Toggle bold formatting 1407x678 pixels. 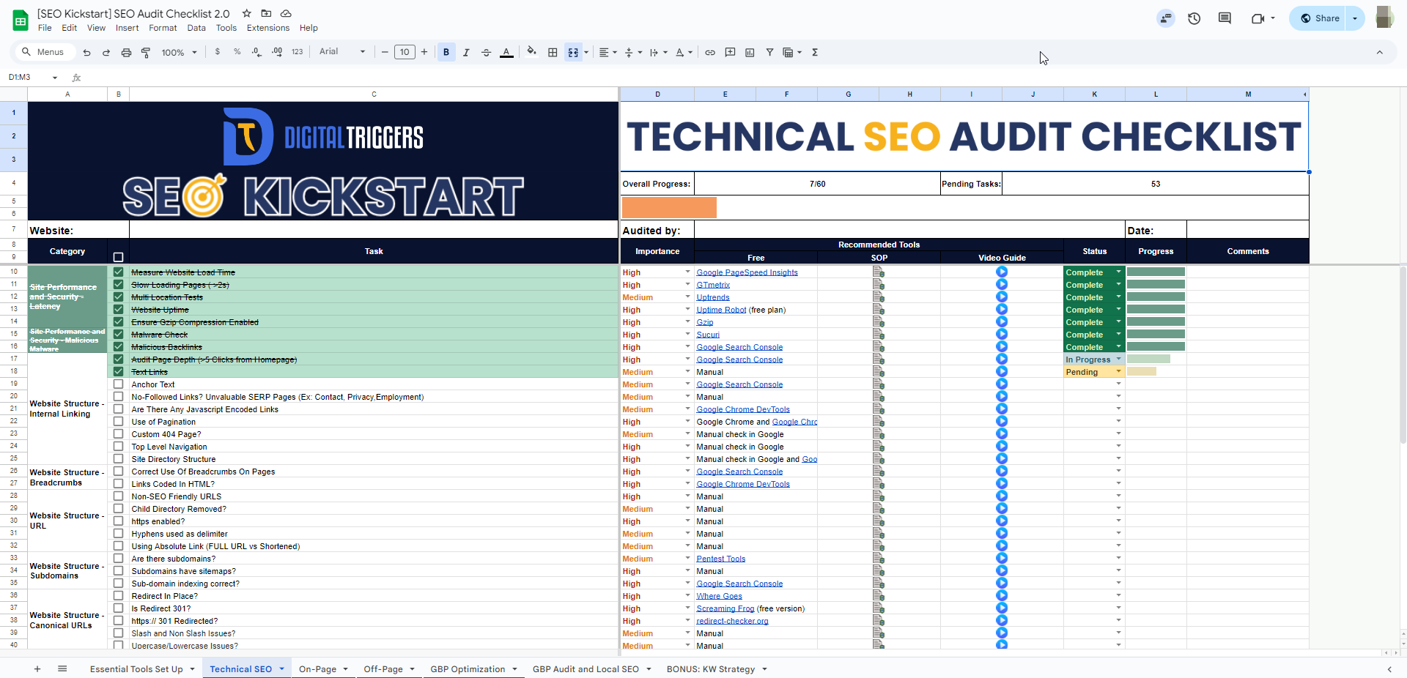coord(446,52)
